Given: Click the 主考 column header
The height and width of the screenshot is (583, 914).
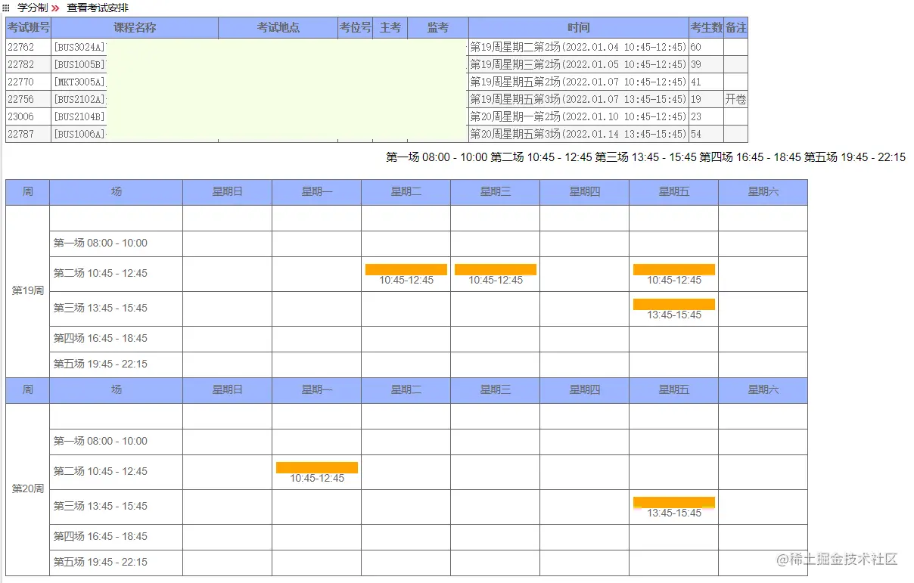Looking at the screenshot, I should (390, 28).
